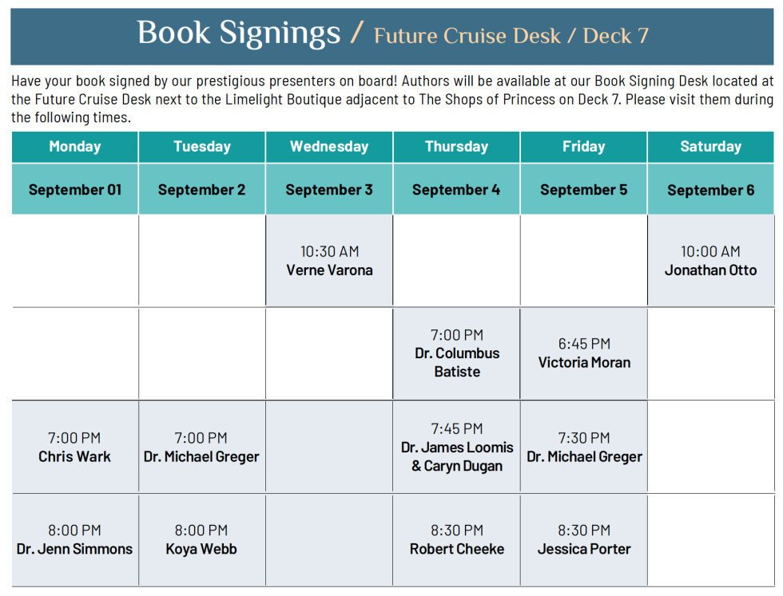Click the Book Signings title heading
The image size is (783, 596).
(x=239, y=34)
